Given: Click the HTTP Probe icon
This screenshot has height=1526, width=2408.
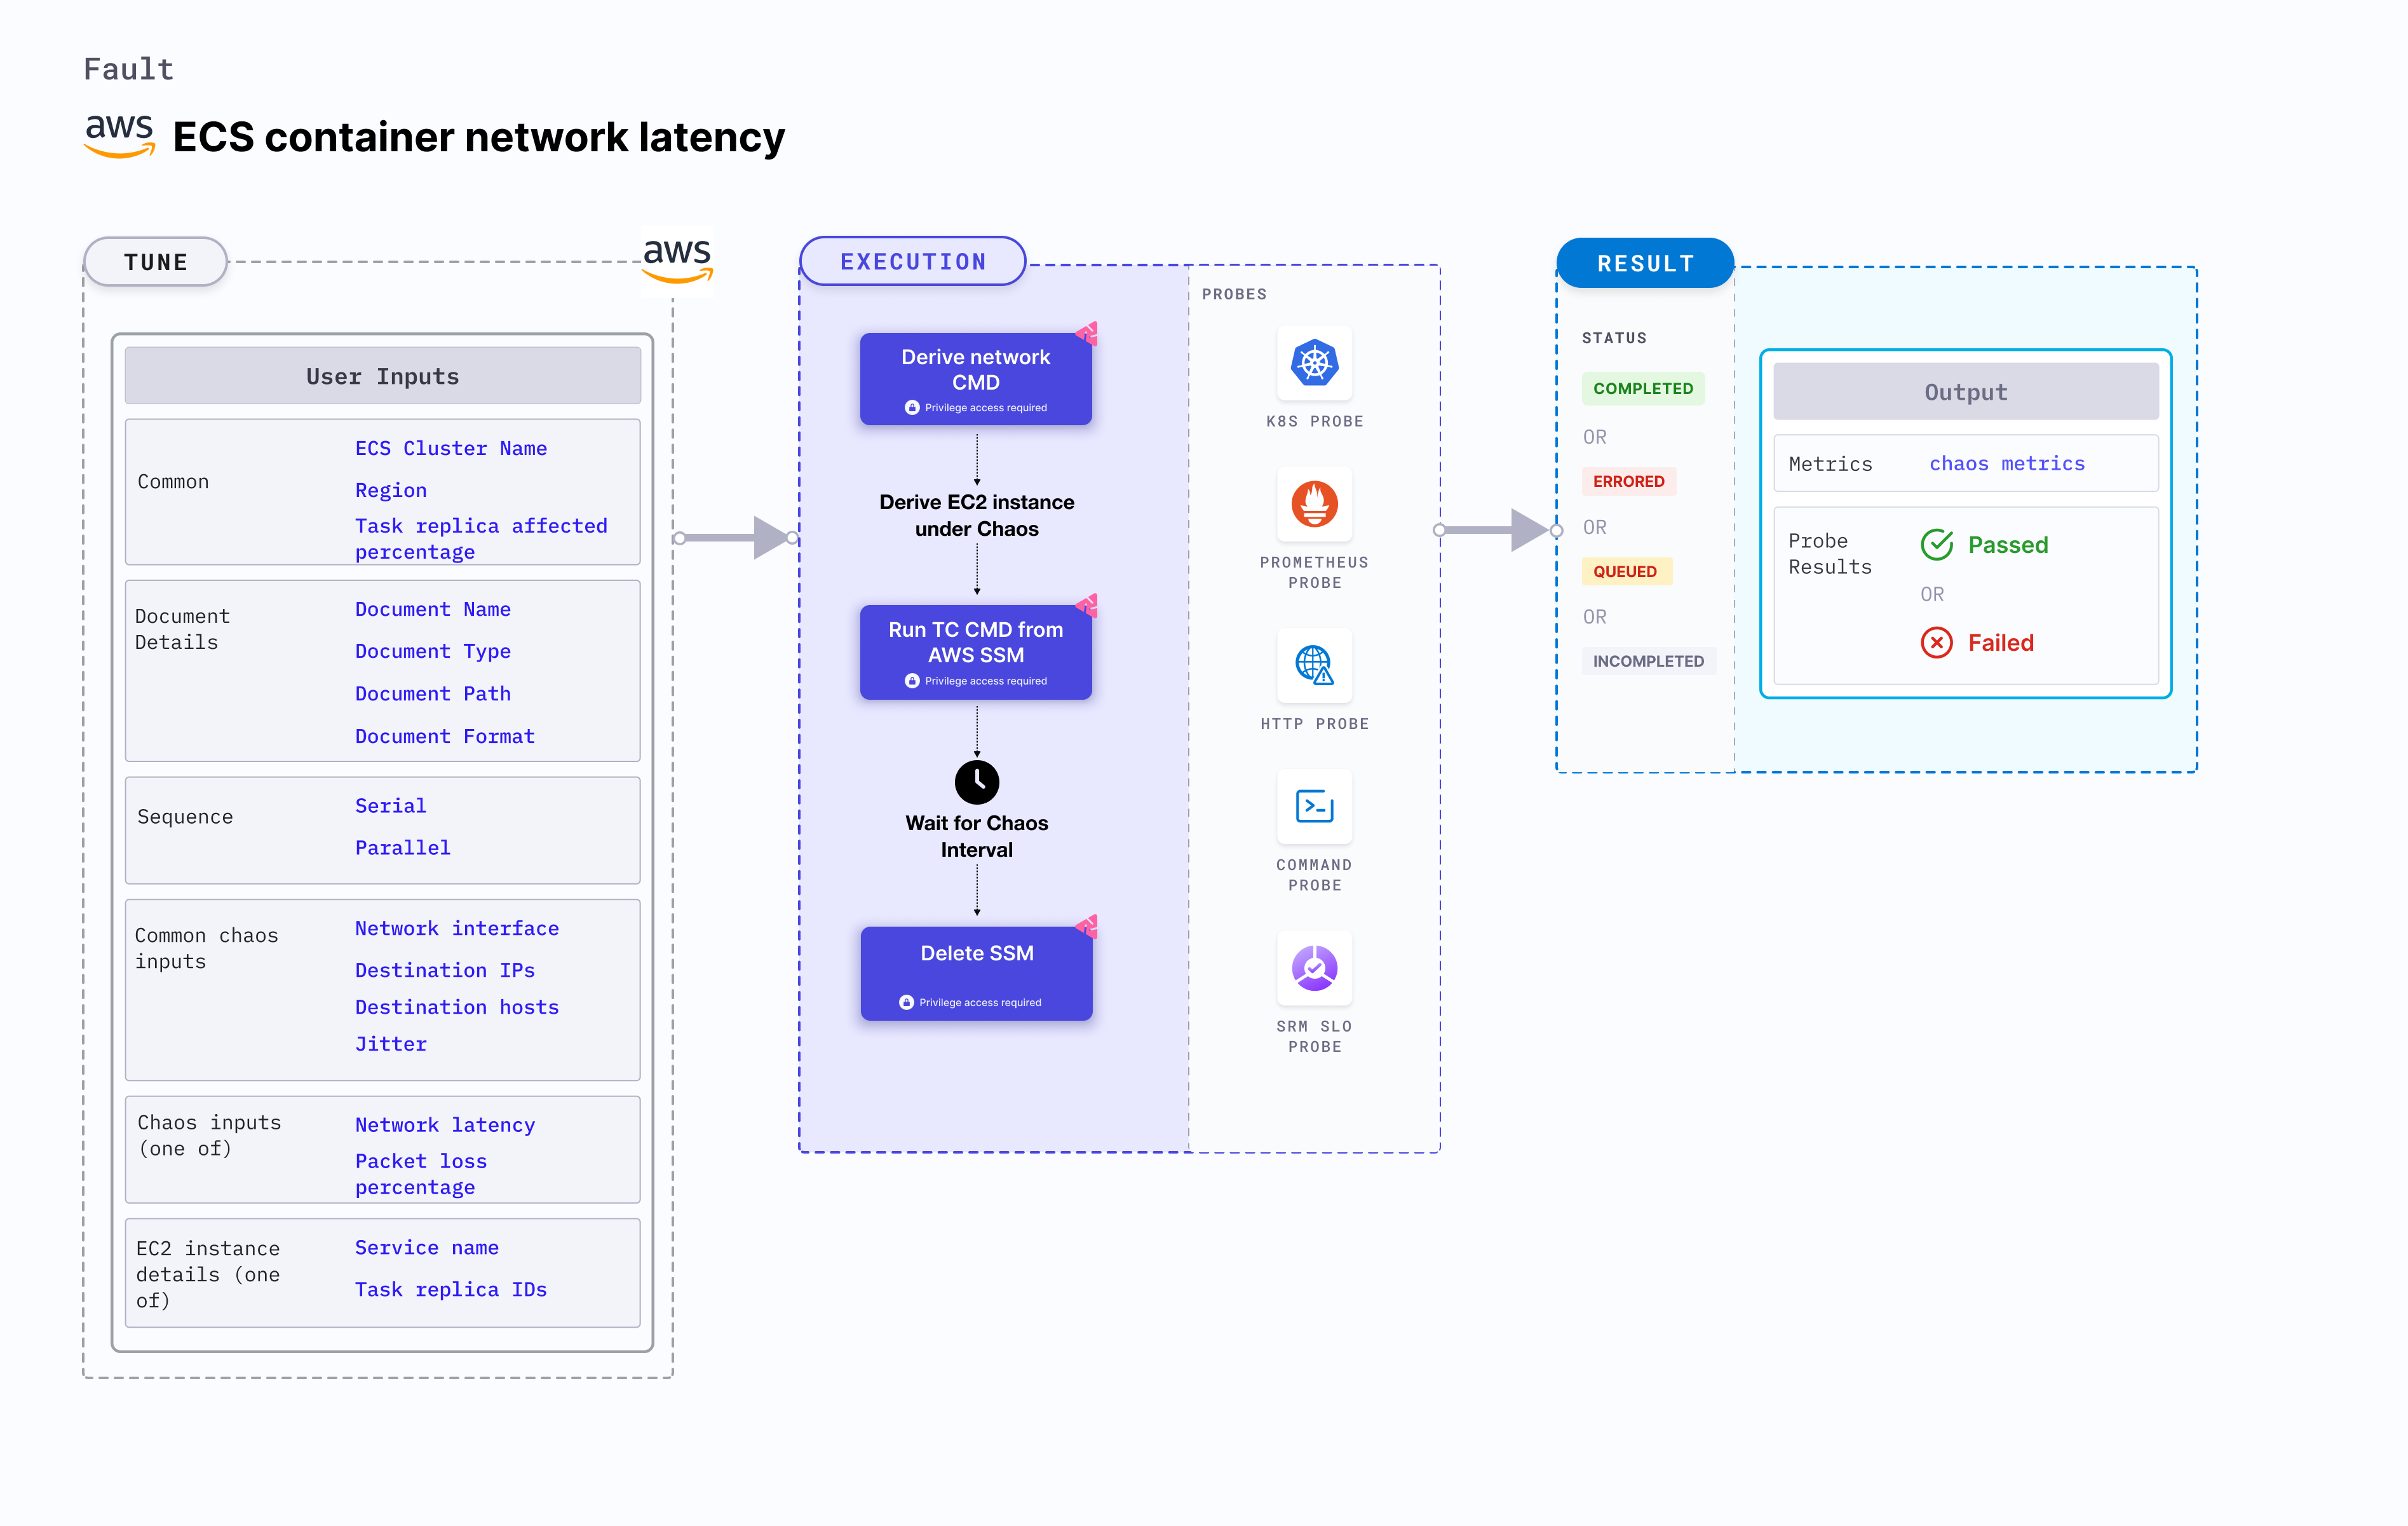Looking at the screenshot, I should pyautogui.click(x=1318, y=671).
